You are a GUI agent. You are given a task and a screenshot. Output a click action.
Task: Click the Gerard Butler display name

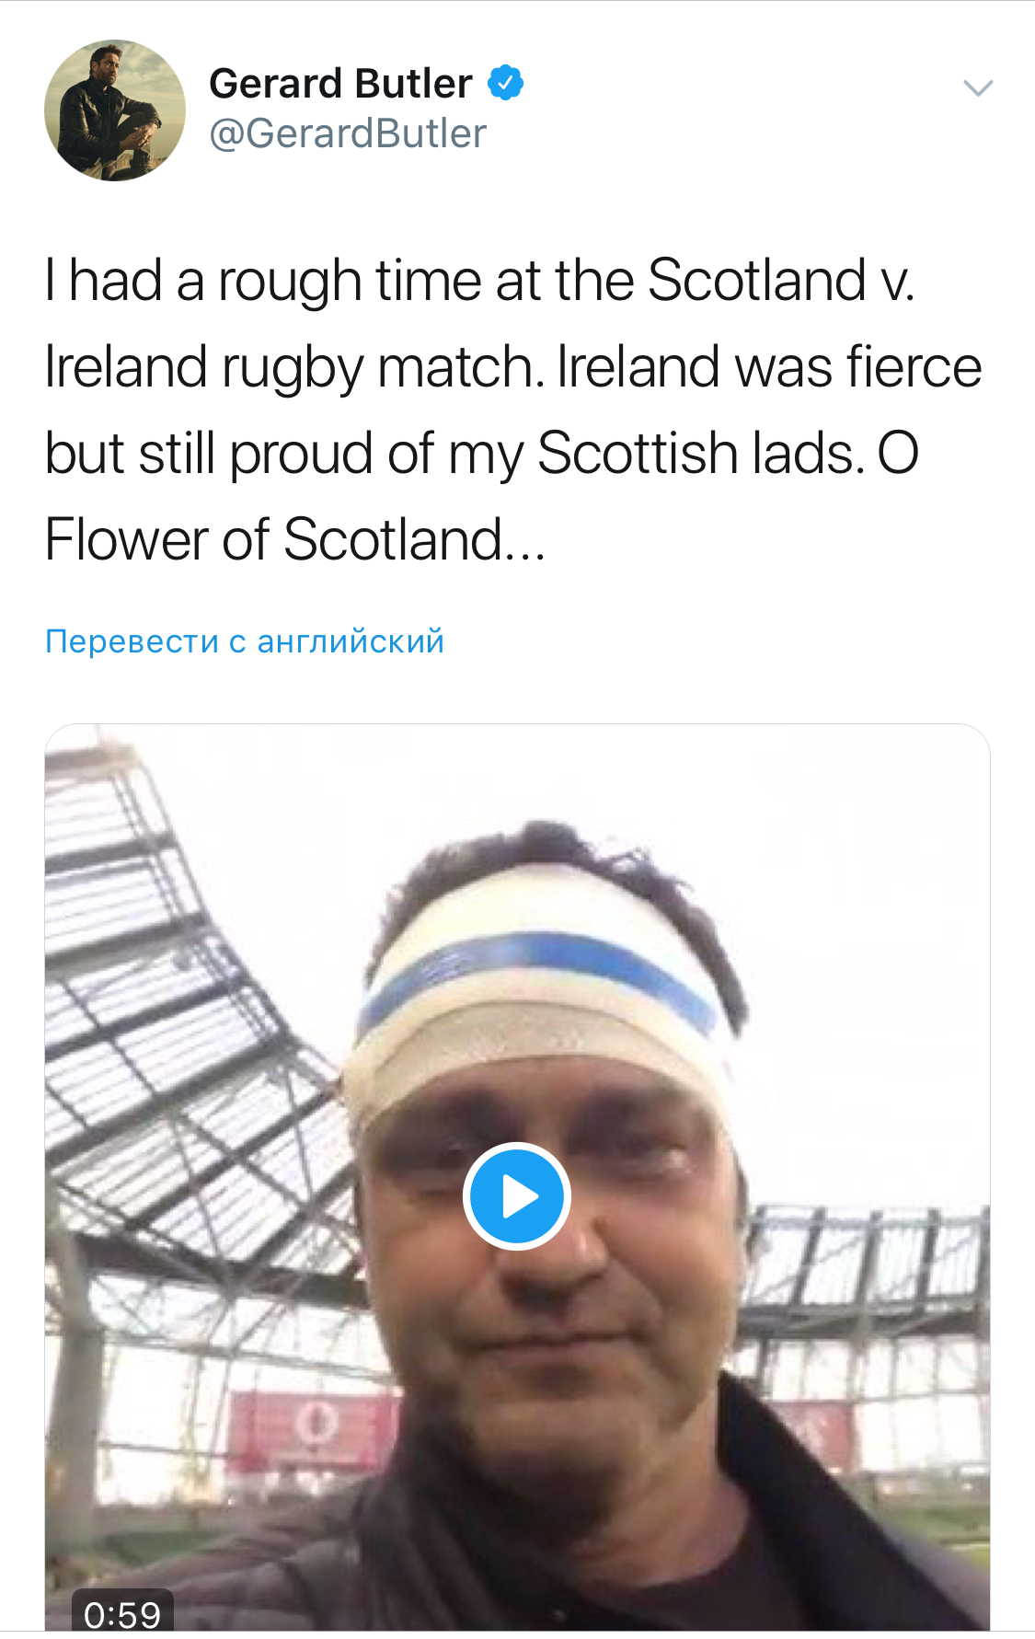[340, 84]
